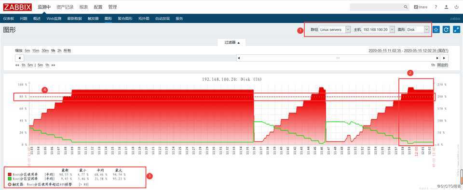Open the user profile icon

447,7
